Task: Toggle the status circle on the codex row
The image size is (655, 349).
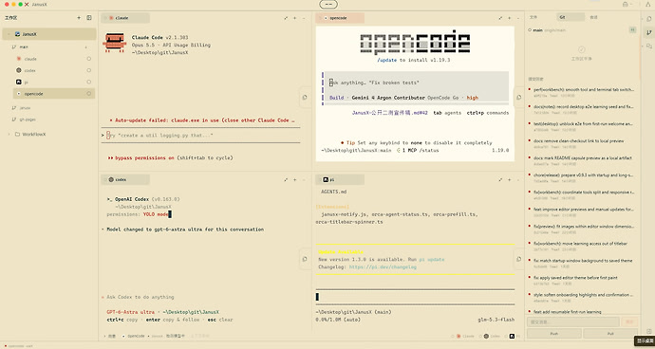Action: click(88, 70)
